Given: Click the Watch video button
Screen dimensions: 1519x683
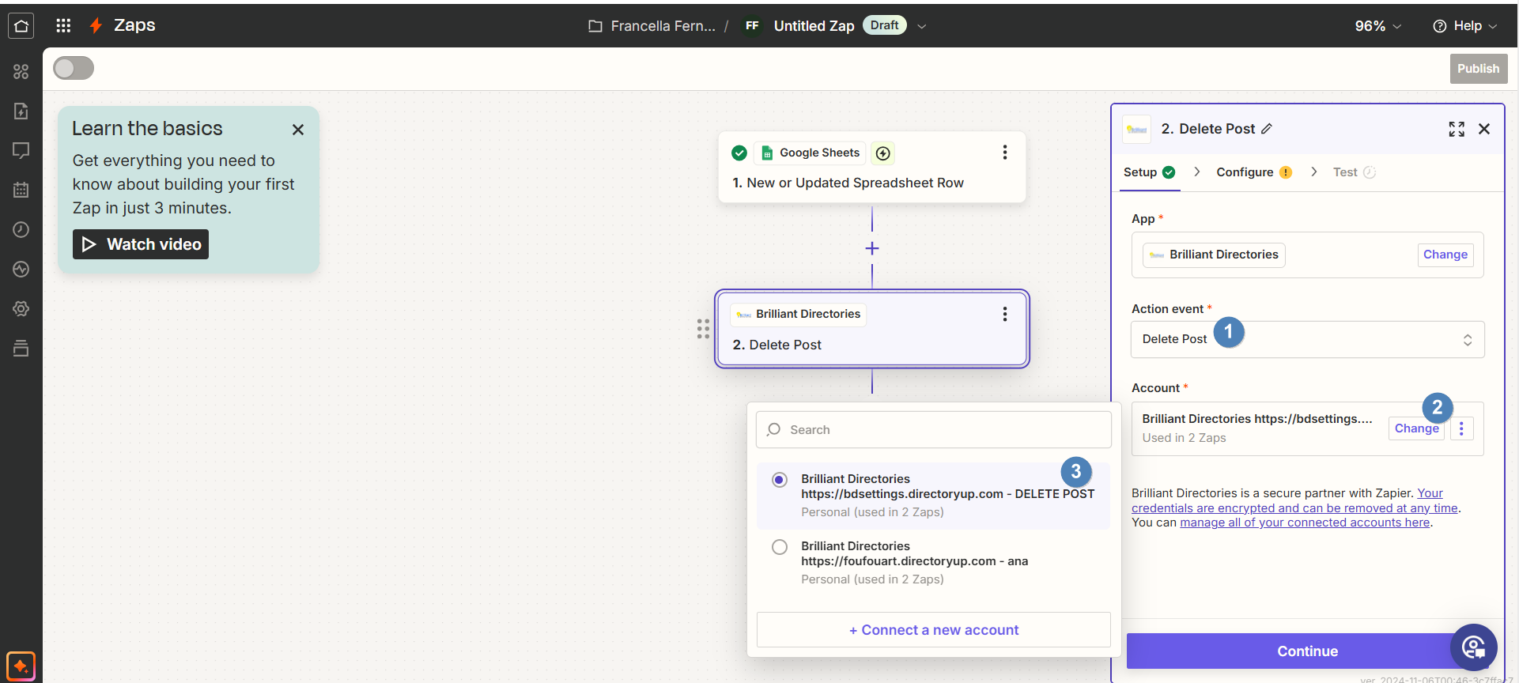Looking at the screenshot, I should (141, 244).
